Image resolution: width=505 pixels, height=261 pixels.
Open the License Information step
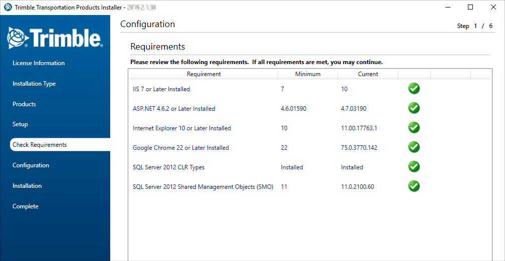pos(39,63)
